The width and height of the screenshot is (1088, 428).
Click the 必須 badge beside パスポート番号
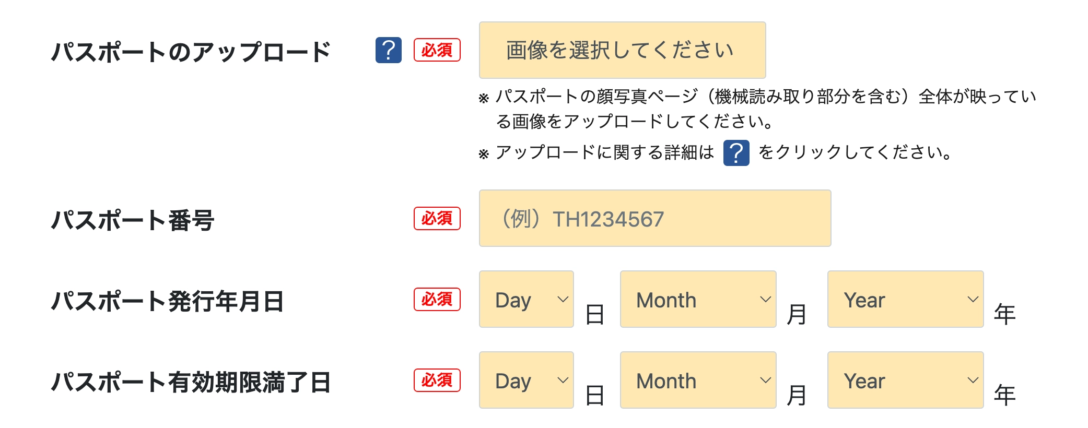437,218
